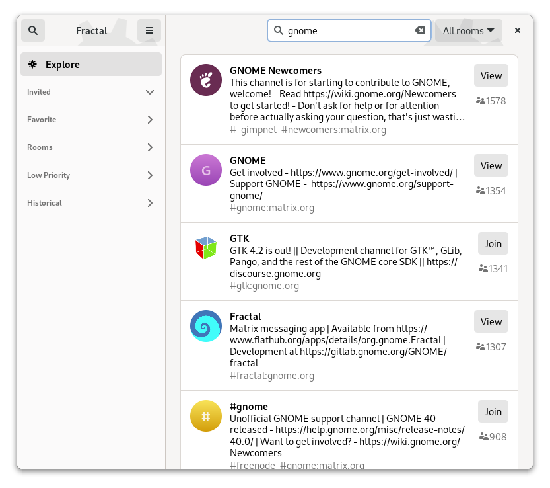Click the yellow hash avatar of #gnome
The width and height of the screenshot is (550, 488).
[x=206, y=416]
